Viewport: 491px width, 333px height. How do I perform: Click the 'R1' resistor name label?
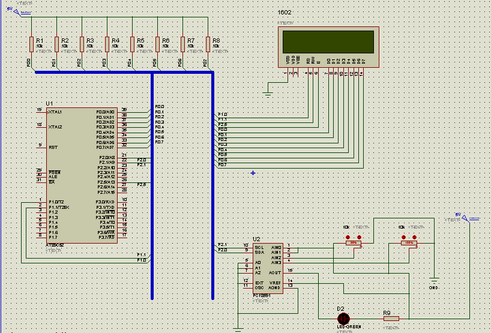[40, 41]
